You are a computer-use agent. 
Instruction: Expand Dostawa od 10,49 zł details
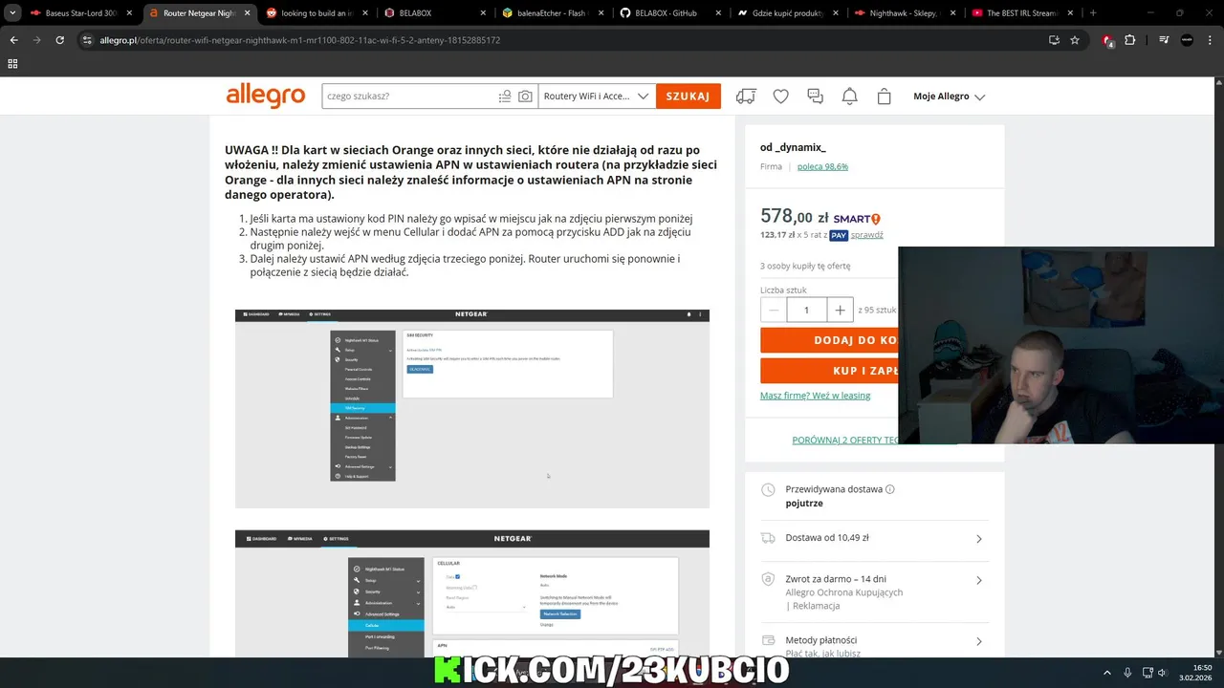coord(875,538)
